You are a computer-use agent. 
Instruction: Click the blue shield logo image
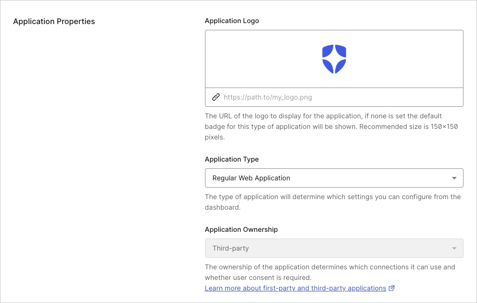[334, 59]
